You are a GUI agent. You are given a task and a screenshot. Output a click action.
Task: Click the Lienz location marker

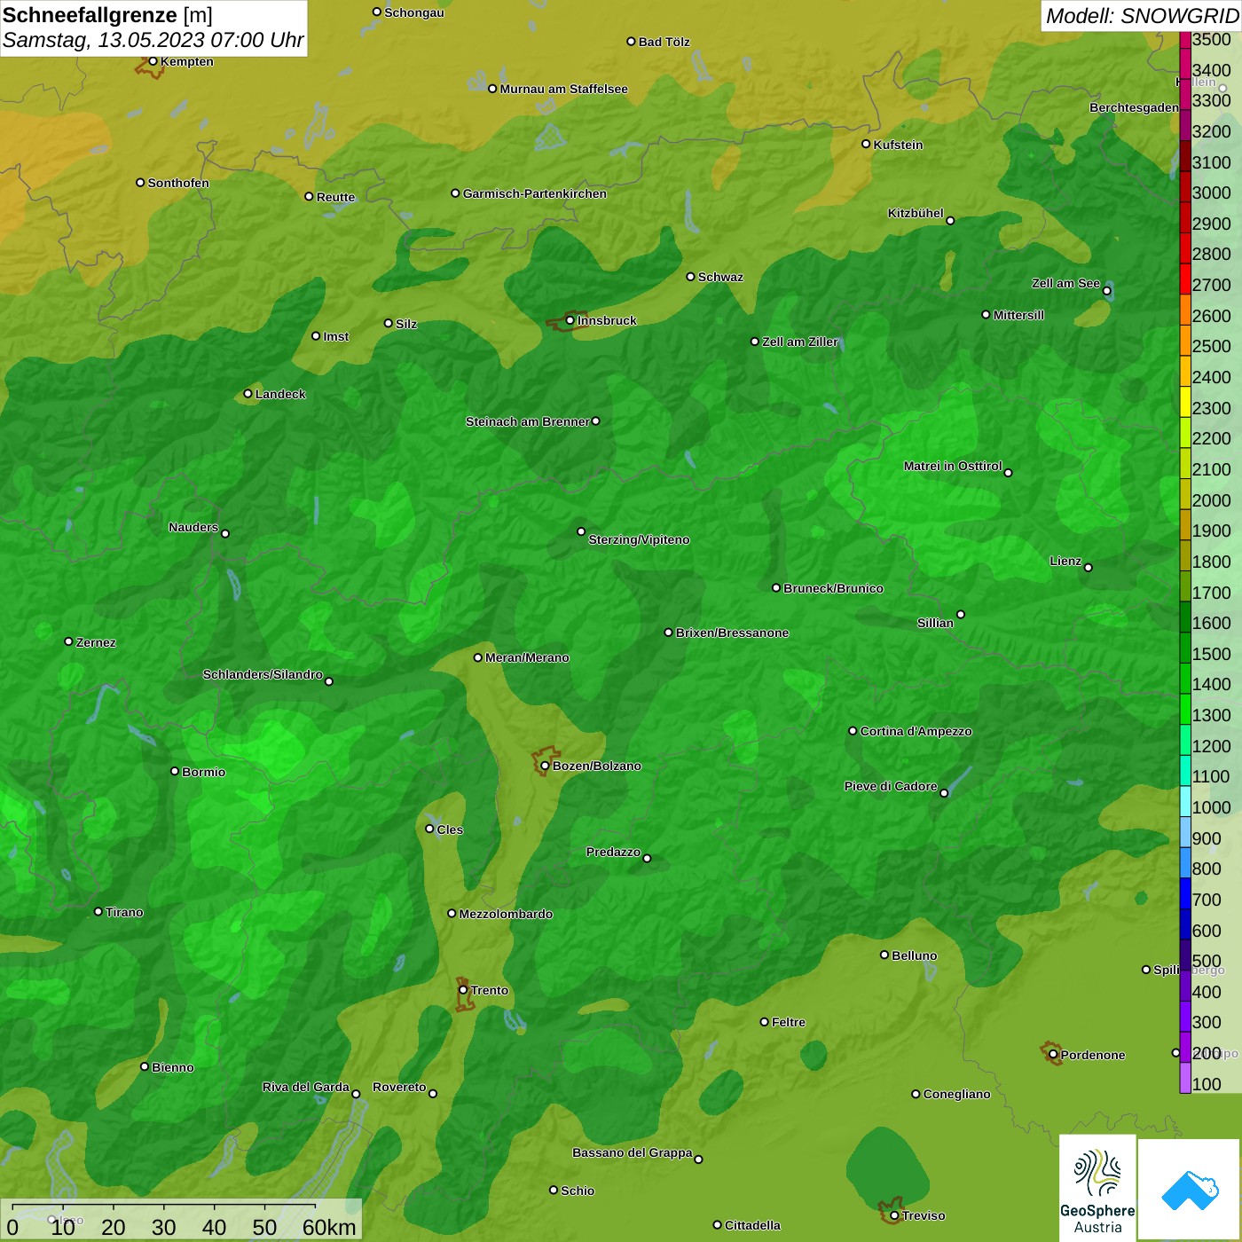coord(1089,568)
